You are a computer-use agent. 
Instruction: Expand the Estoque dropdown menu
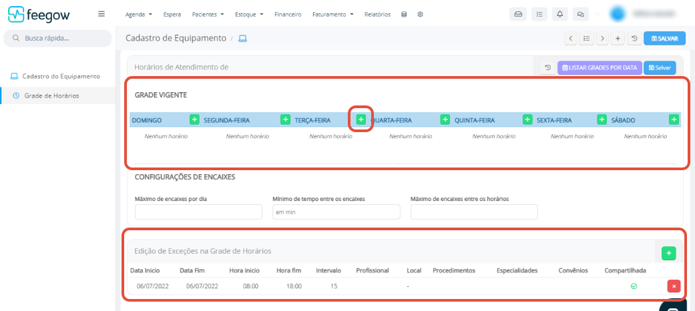(x=249, y=14)
